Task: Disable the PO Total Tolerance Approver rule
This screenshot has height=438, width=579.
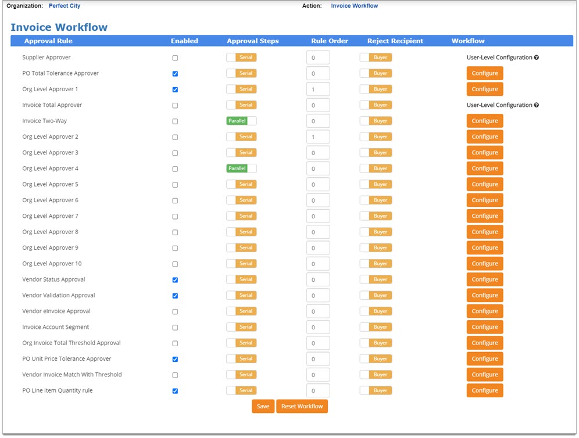Action: click(175, 73)
